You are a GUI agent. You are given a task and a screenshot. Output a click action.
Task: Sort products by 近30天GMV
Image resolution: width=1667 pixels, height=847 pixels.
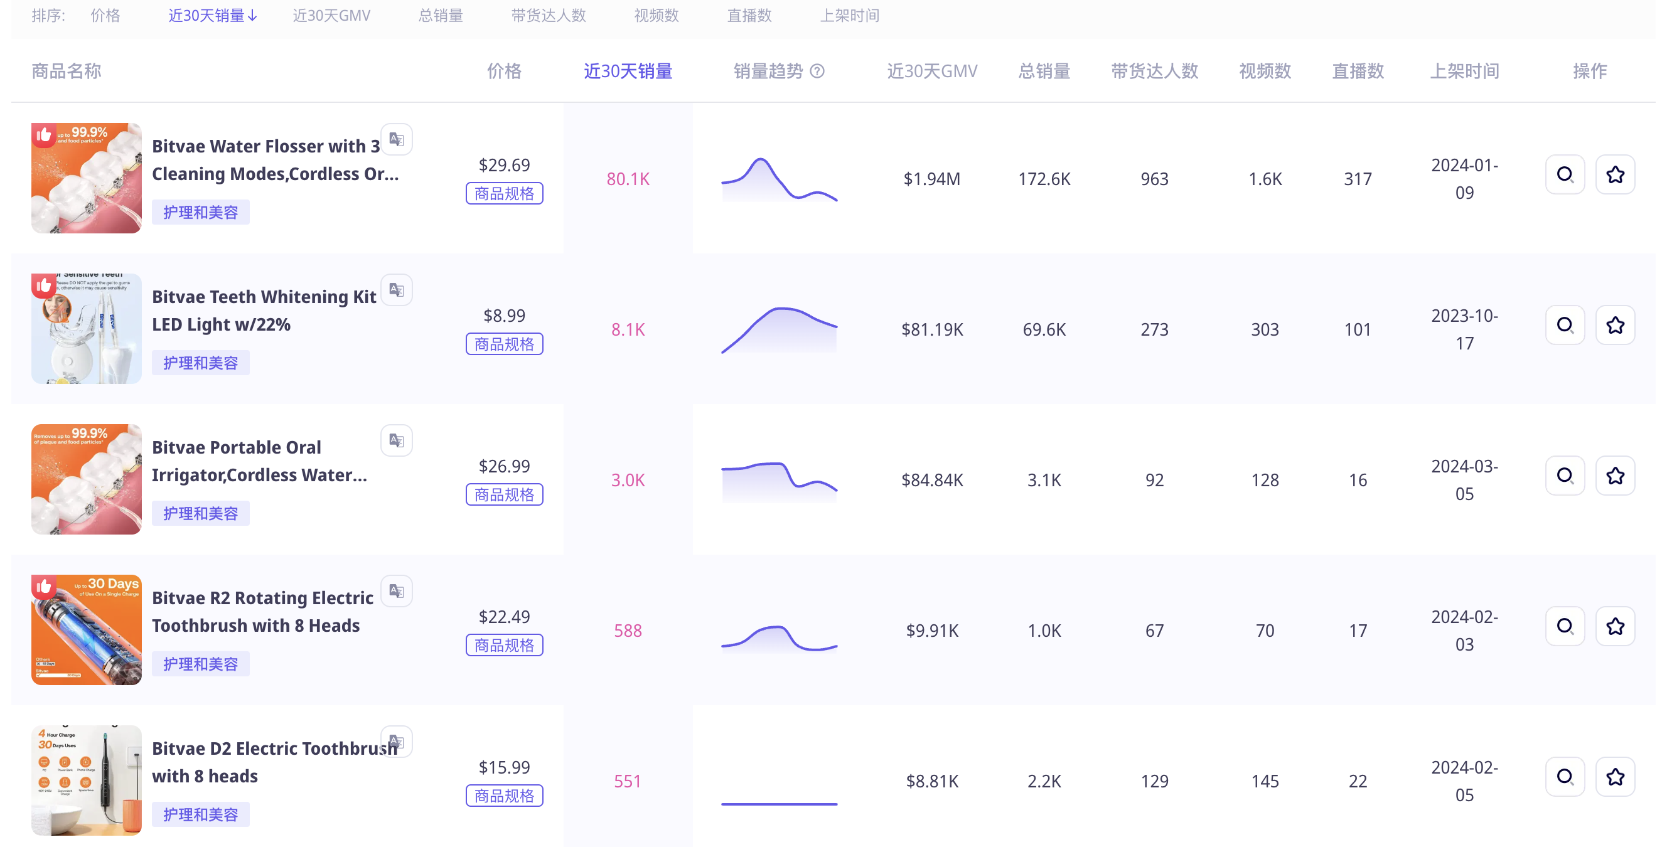[x=331, y=16]
